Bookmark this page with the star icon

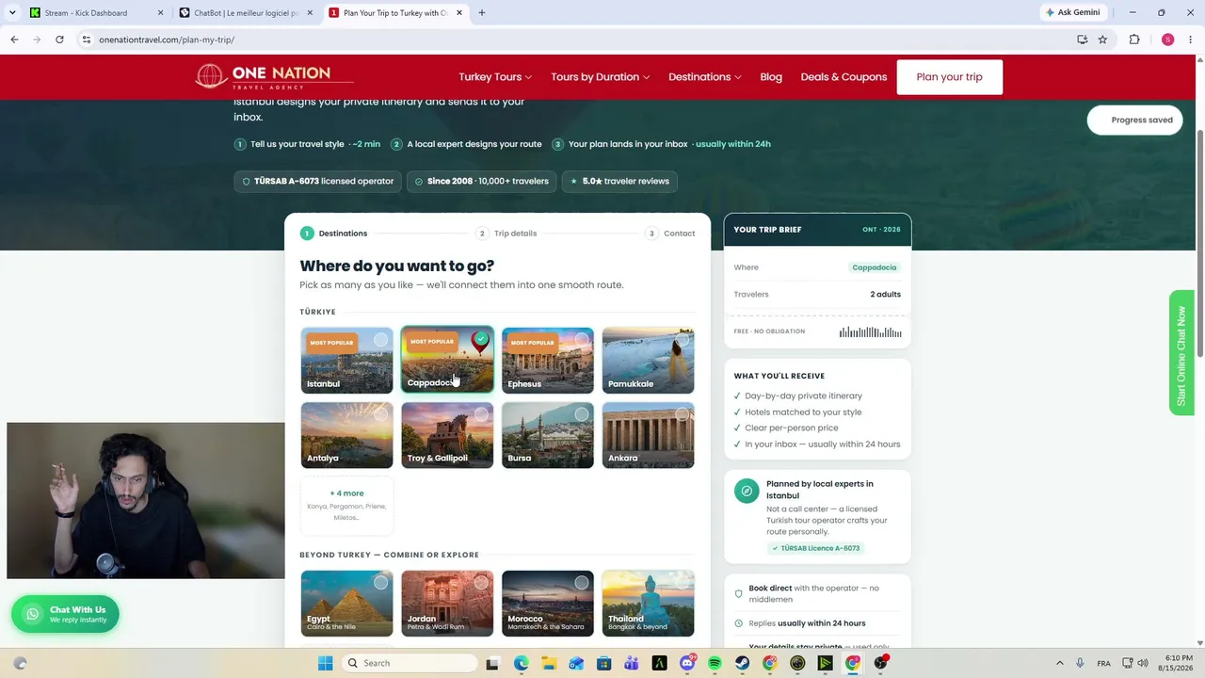tap(1102, 40)
